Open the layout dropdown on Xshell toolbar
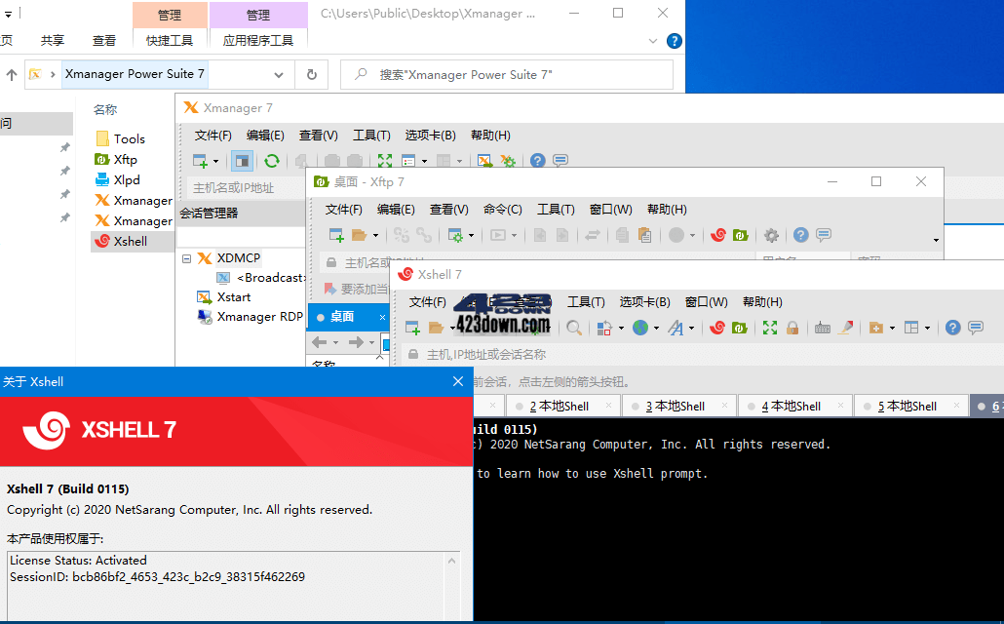This screenshot has width=1004, height=624. pyautogui.click(x=927, y=328)
